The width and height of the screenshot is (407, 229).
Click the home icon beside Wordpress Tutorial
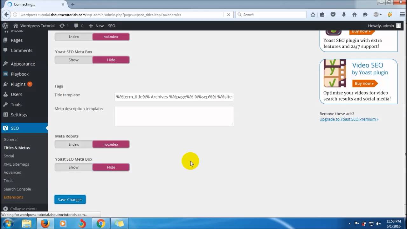(16, 26)
